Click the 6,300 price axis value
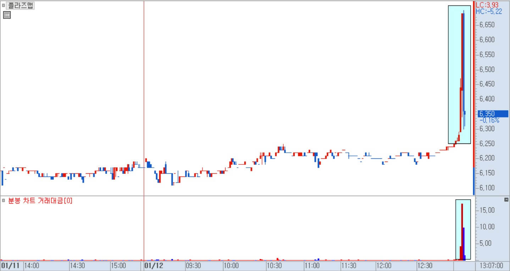This screenshot has width=510, height=271. pyautogui.click(x=487, y=129)
